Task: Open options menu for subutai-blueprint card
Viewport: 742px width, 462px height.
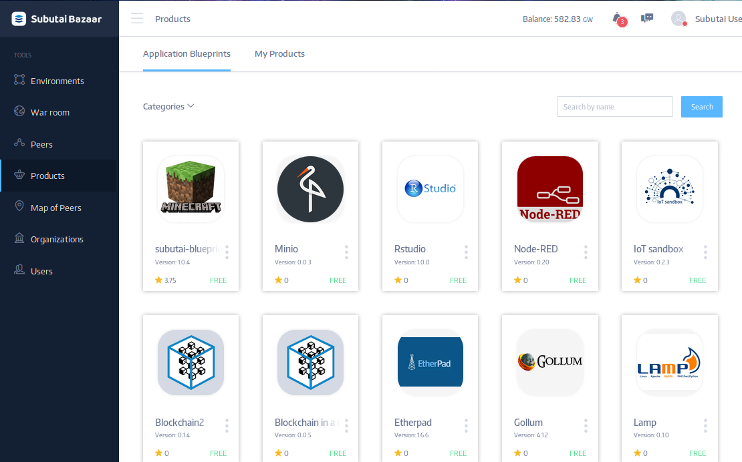Action: point(227,252)
